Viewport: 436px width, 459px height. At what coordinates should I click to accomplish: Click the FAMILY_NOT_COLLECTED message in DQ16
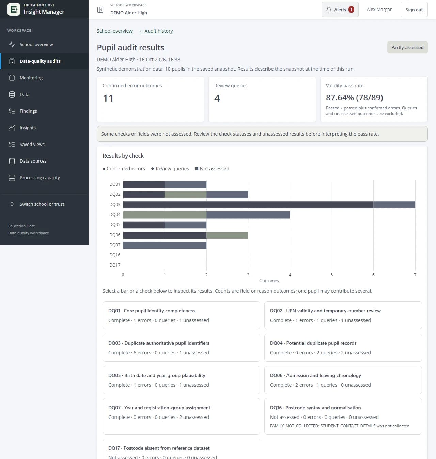[x=340, y=426]
